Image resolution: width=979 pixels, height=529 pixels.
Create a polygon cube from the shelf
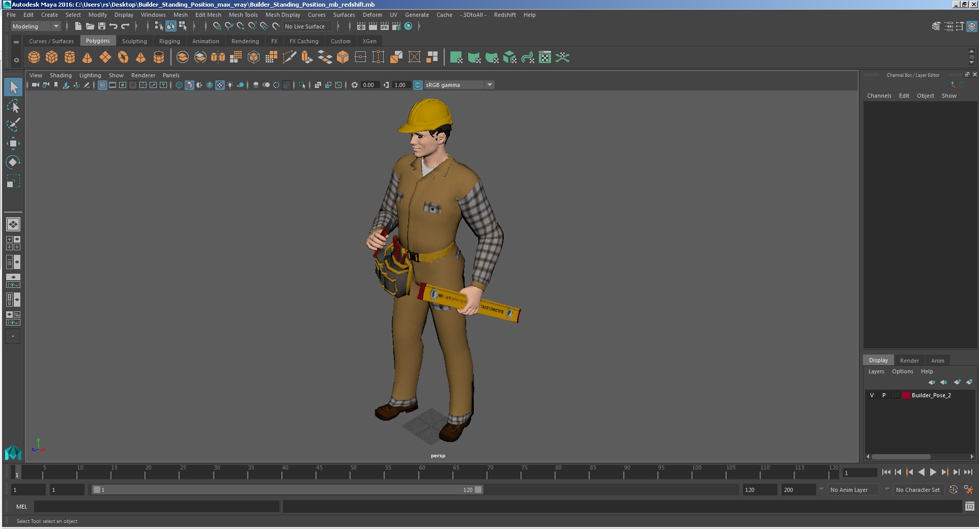[x=52, y=57]
